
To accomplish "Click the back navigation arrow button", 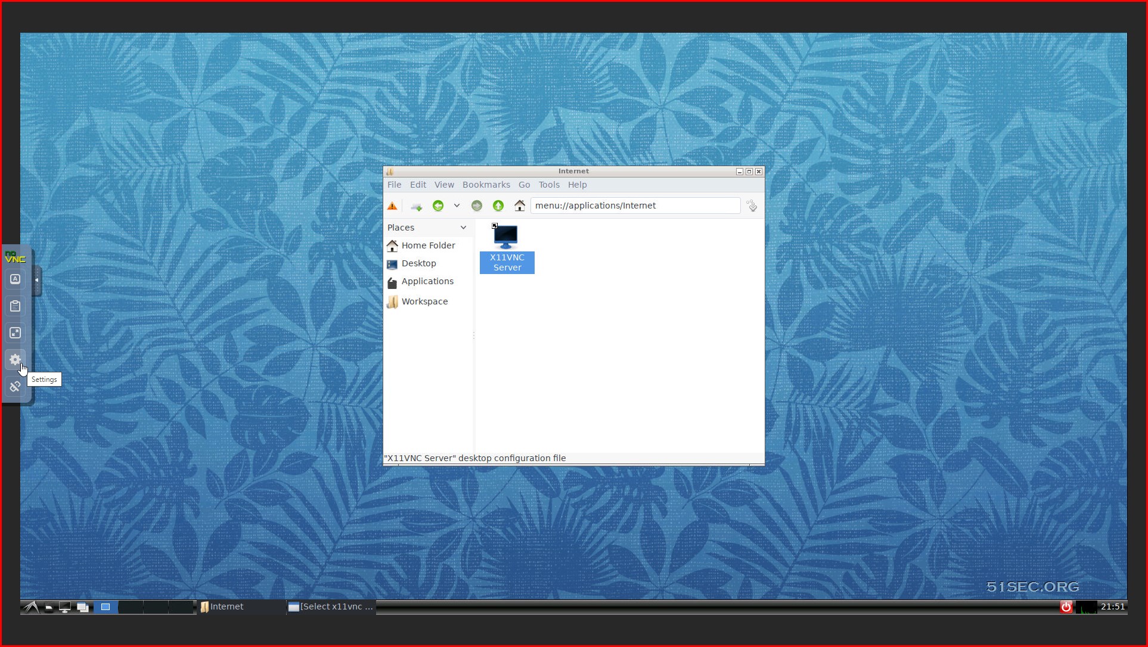I will coord(438,206).
